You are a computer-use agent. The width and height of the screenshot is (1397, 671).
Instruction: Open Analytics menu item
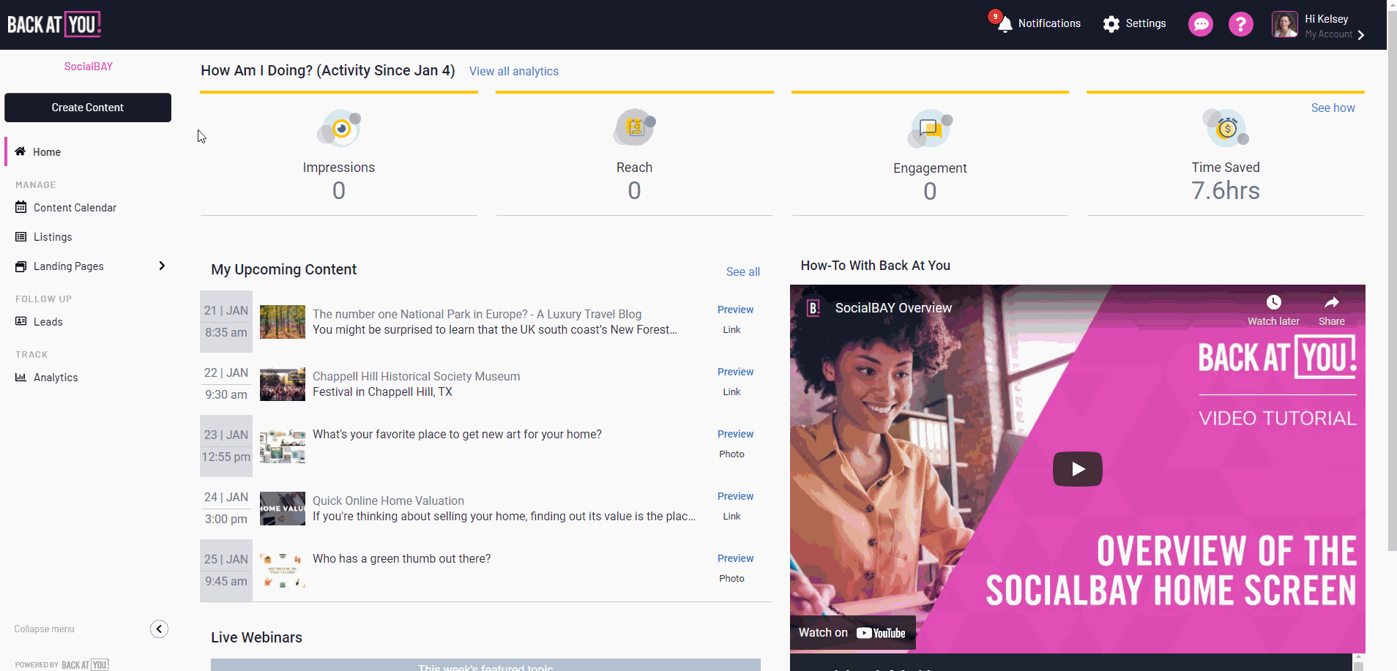point(56,378)
